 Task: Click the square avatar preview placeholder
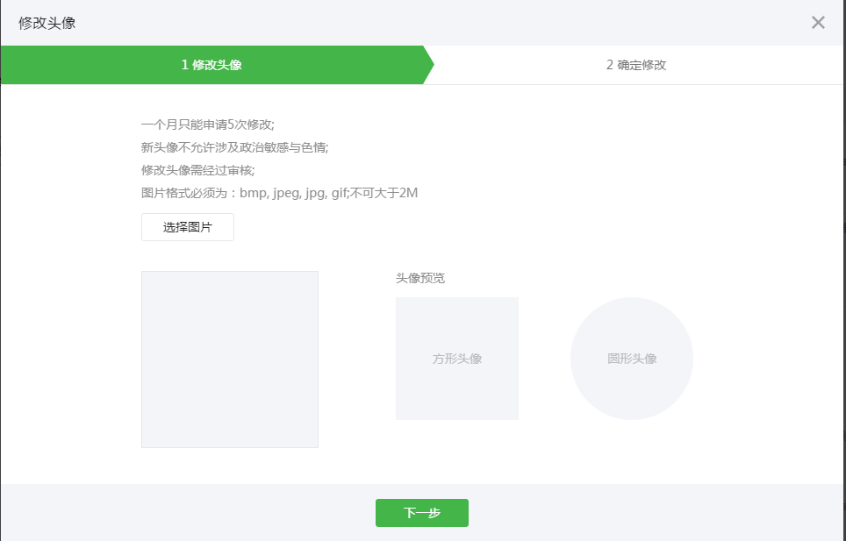point(456,358)
